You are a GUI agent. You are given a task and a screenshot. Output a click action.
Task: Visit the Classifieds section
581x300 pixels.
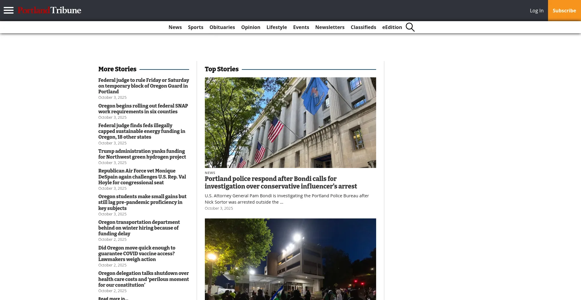coord(363,27)
